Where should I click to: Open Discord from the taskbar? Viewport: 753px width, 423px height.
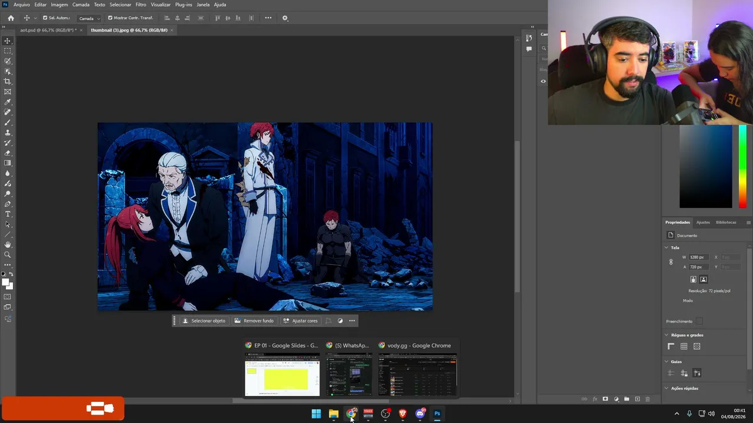420,414
